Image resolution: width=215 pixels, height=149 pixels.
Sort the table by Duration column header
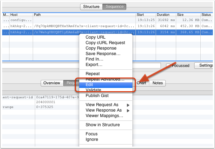pos(163,15)
